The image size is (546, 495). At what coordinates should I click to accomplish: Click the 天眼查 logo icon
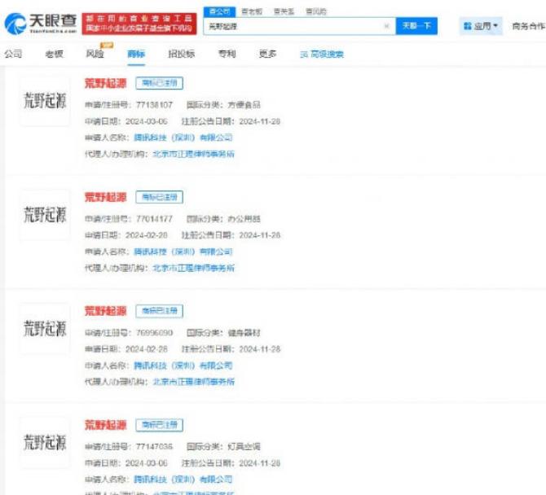pyautogui.click(x=15, y=24)
